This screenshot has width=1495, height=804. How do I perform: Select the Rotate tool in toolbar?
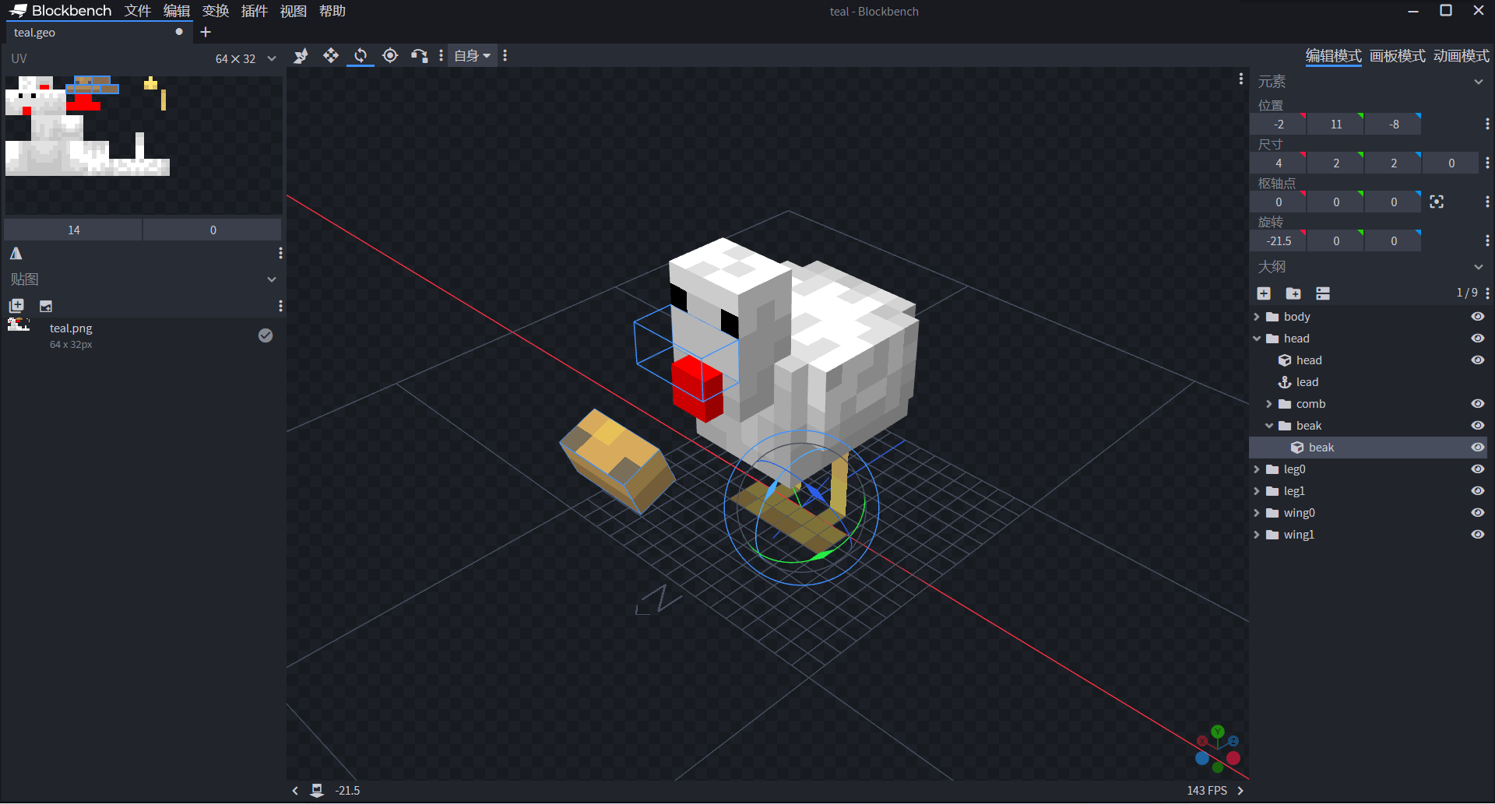tap(361, 55)
